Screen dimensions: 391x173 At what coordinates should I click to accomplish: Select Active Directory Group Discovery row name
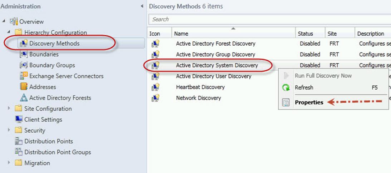tap(215, 54)
